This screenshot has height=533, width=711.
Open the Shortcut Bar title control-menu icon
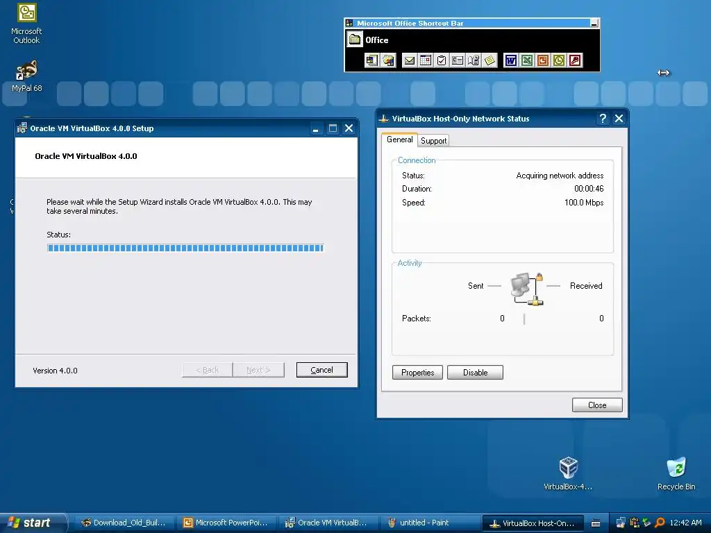click(349, 23)
